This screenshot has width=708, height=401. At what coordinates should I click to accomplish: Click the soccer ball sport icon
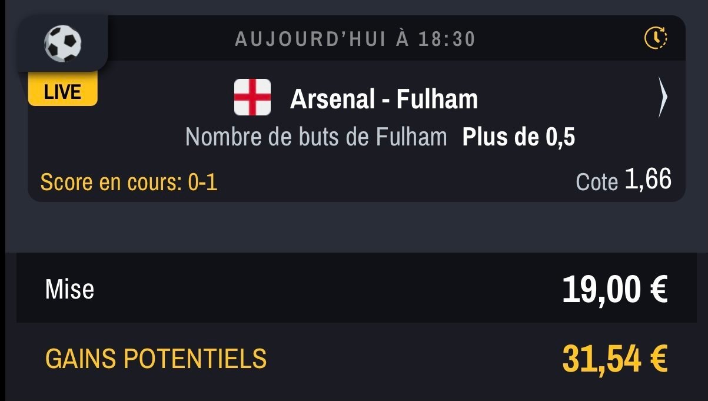pos(62,43)
